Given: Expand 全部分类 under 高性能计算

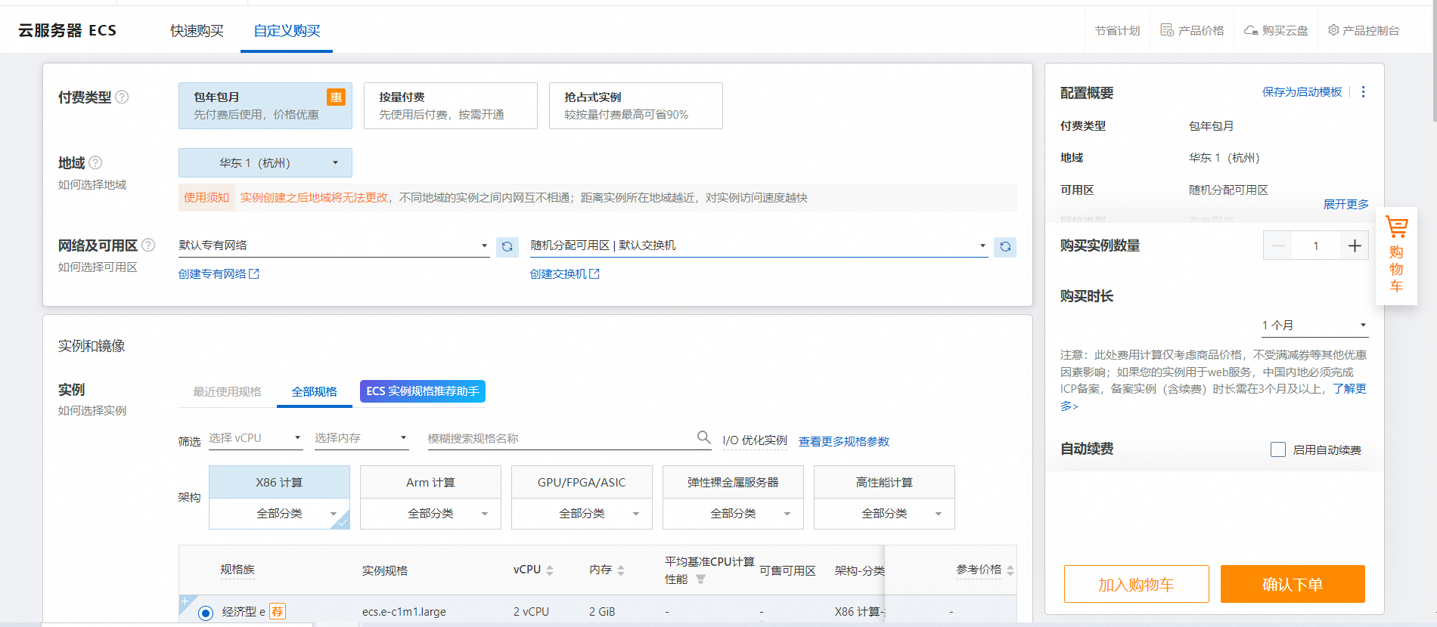Looking at the screenshot, I should pos(884,514).
